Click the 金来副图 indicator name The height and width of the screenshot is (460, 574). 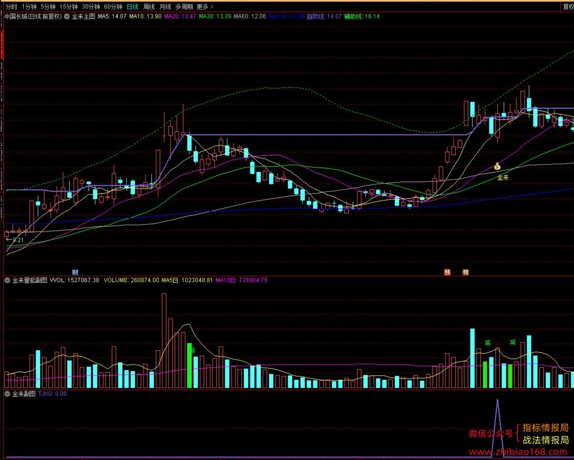click(24, 394)
